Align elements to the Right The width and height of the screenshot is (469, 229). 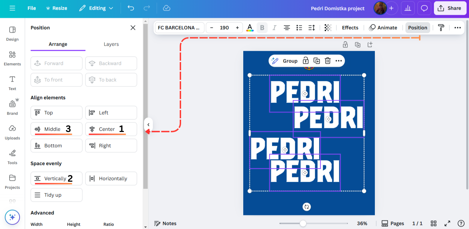coord(111,146)
